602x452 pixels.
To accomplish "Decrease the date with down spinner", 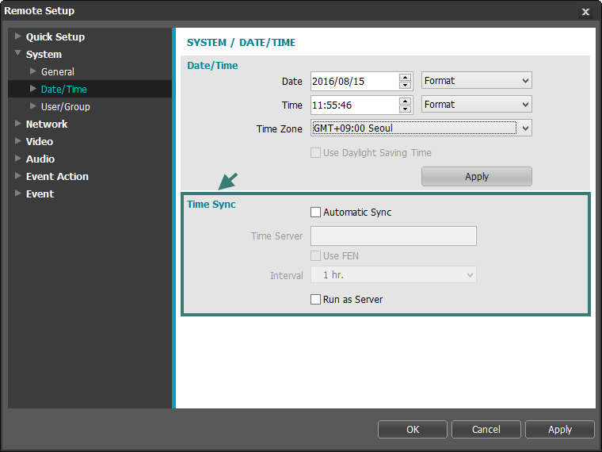I will point(405,86).
